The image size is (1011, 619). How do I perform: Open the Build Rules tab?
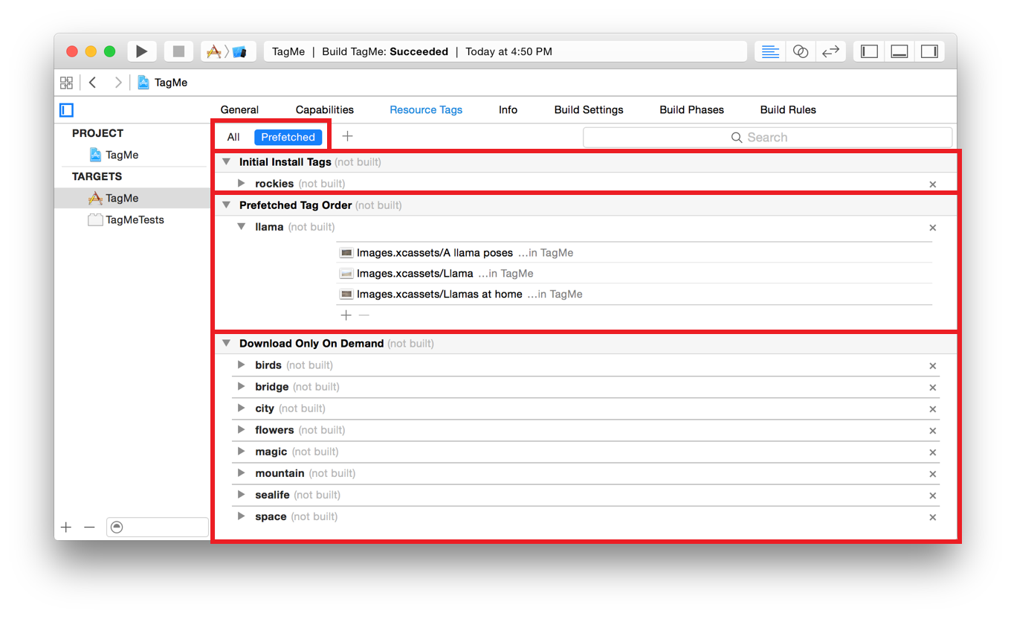788,109
